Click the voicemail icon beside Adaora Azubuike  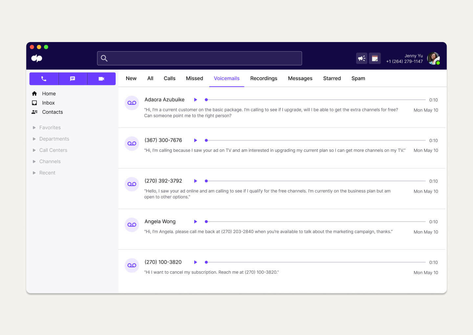click(x=132, y=102)
